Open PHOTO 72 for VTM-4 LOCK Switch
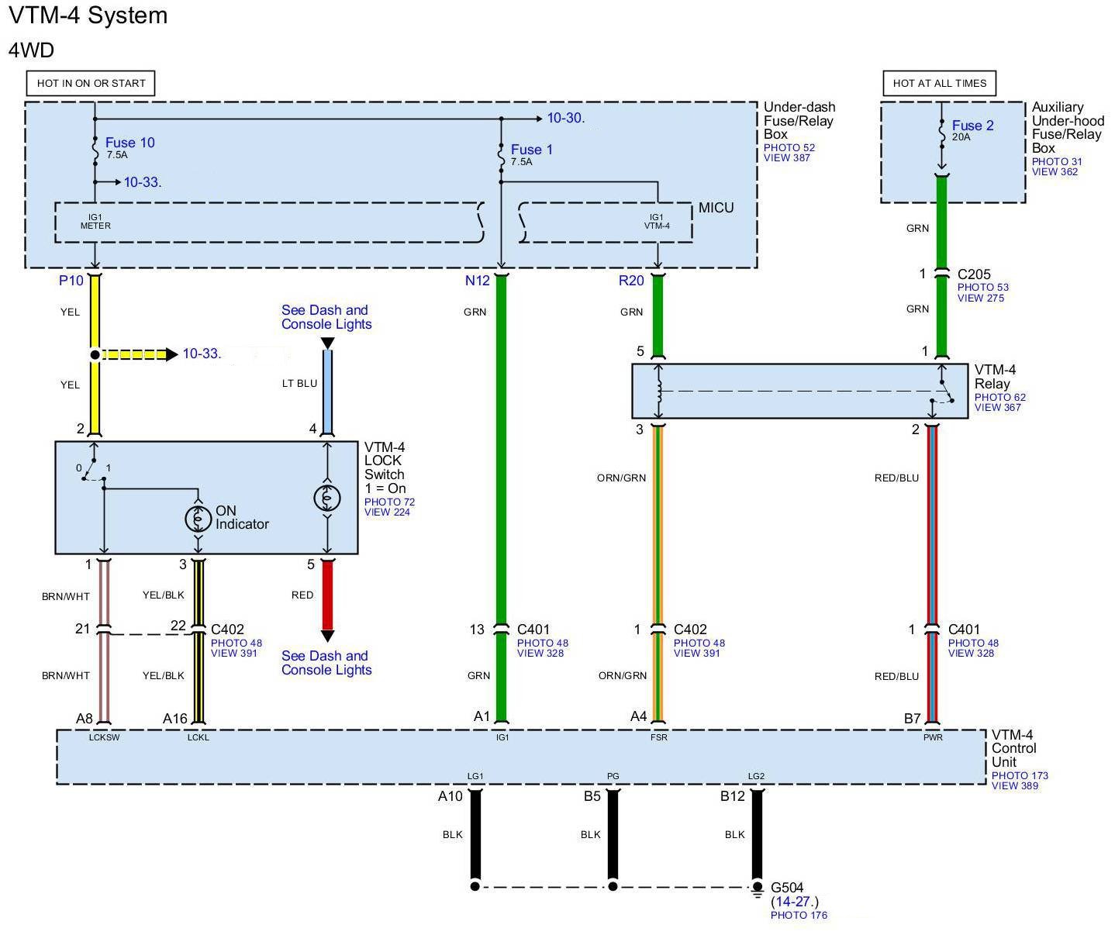Screen dimensions: 1115x935 [x=389, y=502]
